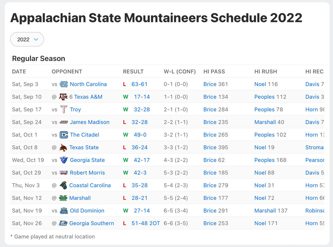Click the Marshall team logo
The image size is (333, 247).
pyautogui.click(x=63, y=198)
